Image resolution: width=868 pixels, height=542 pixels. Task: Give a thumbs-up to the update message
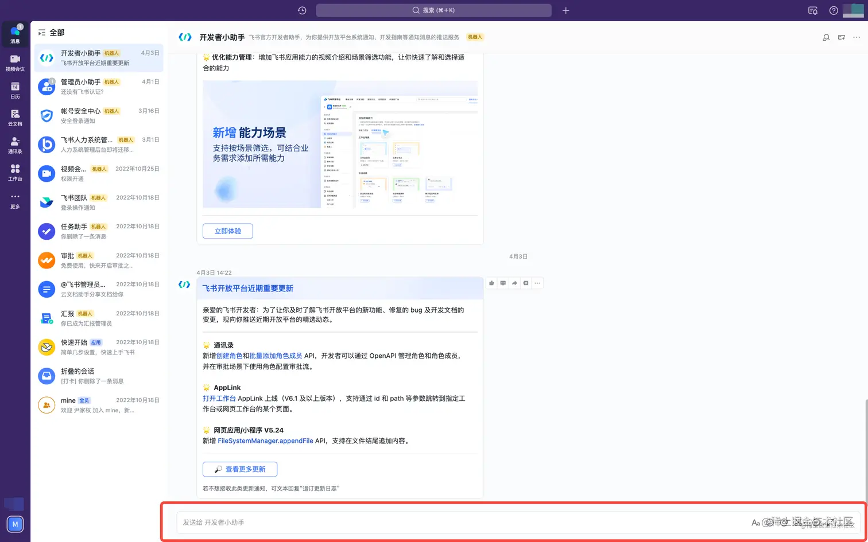(491, 283)
